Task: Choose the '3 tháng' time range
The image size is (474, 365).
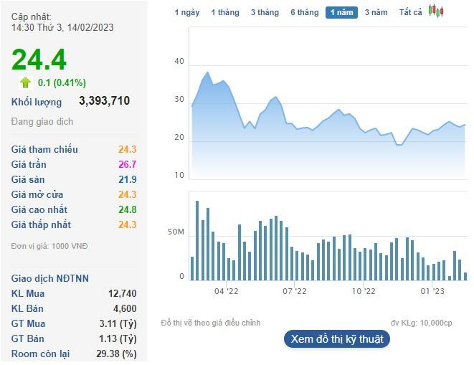Action: [x=265, y=12]
